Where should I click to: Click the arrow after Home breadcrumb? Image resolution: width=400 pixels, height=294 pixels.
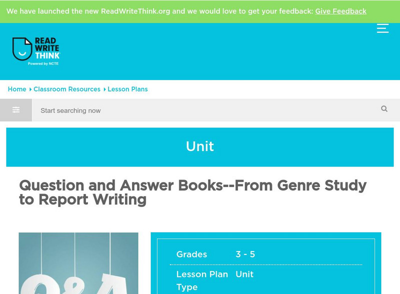[x=30, y=89]
